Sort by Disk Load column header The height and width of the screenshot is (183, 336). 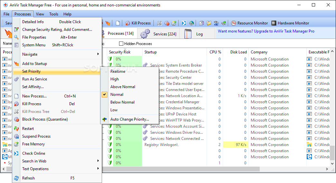[236, 52]
